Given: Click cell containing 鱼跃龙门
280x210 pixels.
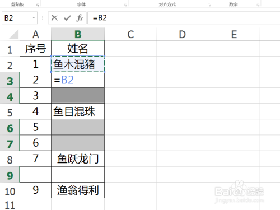Looking at the screenshot, I should tap(78, 158).
